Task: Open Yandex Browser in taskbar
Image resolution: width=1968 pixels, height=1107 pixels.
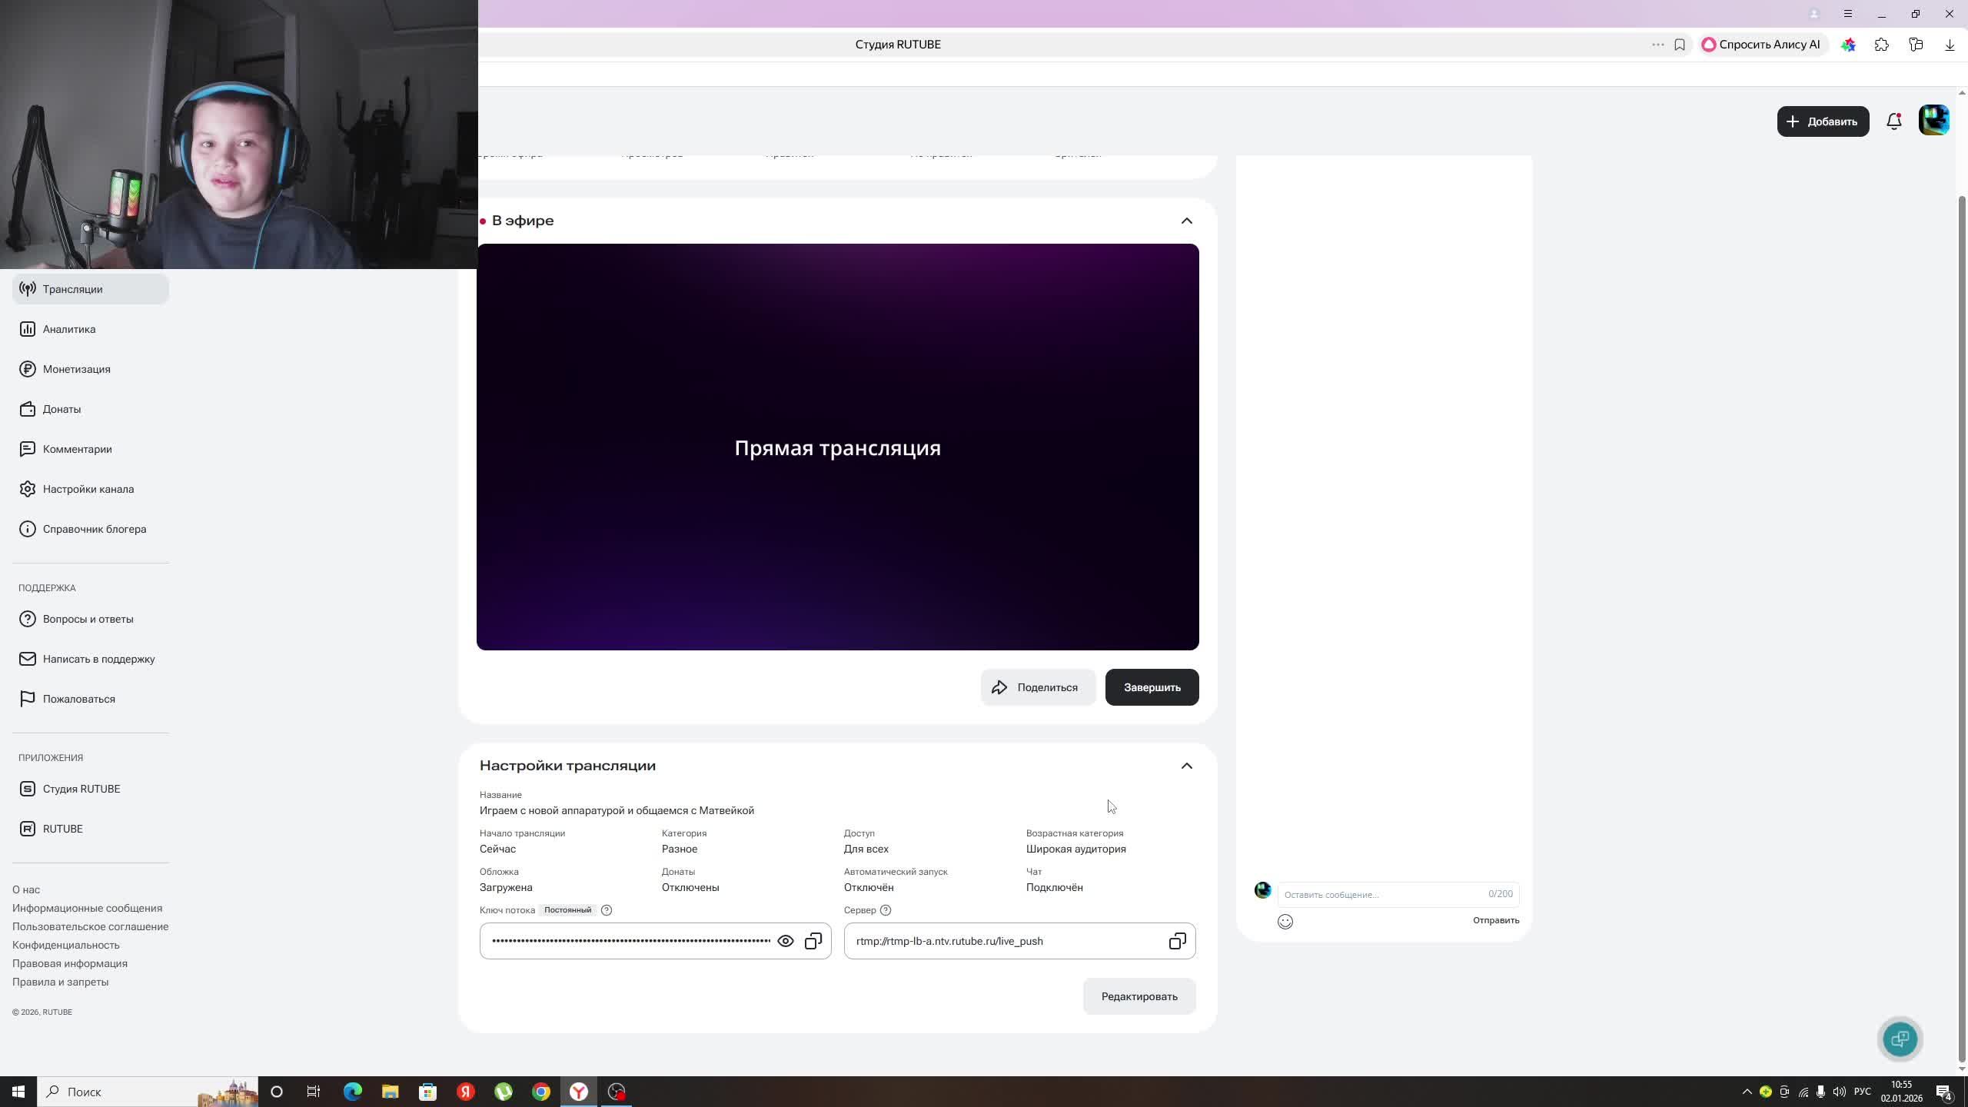Action: point(579,1092)
